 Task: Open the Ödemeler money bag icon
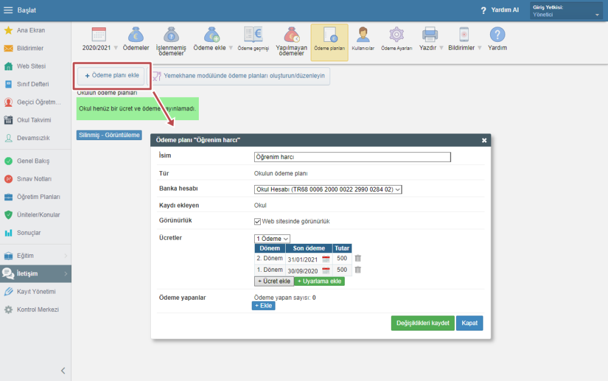tap(136, 35)
